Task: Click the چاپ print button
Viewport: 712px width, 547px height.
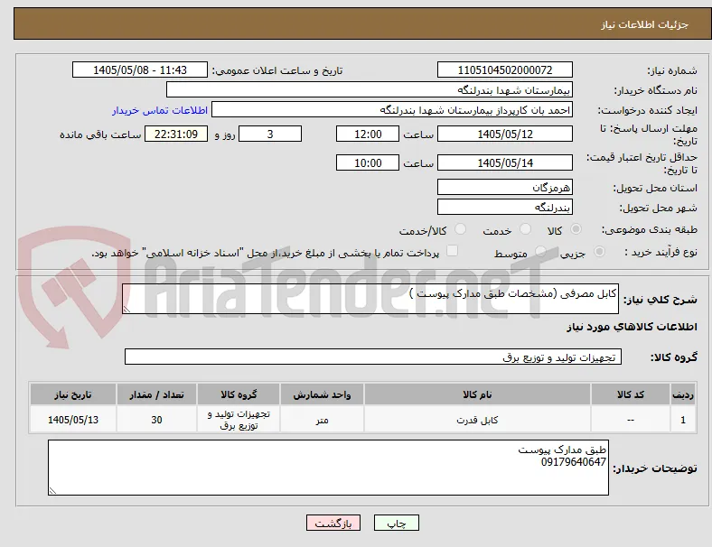Action: 397,523
